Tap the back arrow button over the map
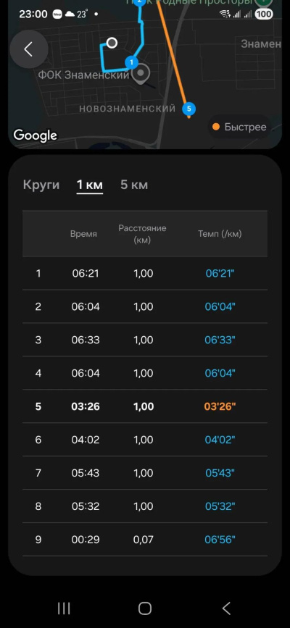Viewport: 290px width, 628px height. click(x=29, y=49)
